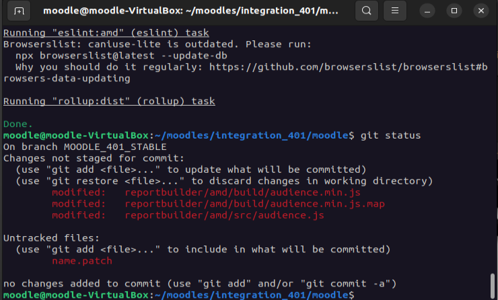Open a new terminal tab
The width and height of the screenshot is (498, 300).
(19, 11)
